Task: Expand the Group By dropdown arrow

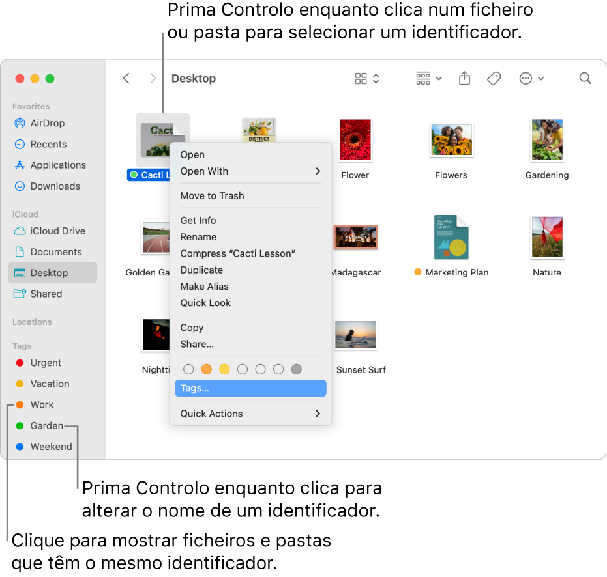Action: coord(439,79)
